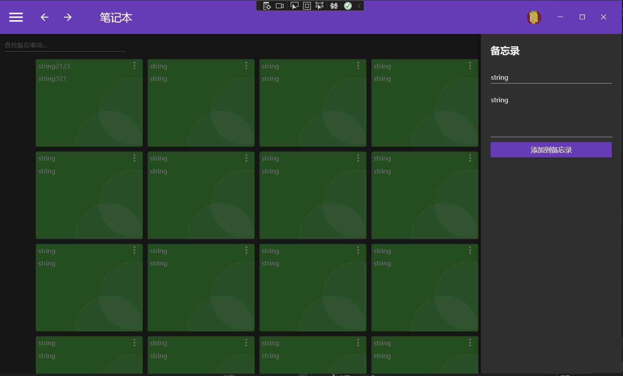Viewport: 623px width, 376px height.
Task: Focus the 查找备忘事项 search field
Action: point(65,45)
